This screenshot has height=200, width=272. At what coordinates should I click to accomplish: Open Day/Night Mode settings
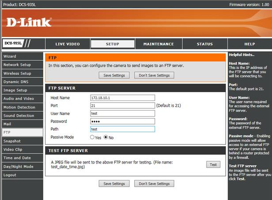[x=23, y=167]
